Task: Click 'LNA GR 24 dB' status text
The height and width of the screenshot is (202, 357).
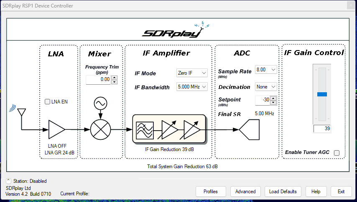Action: (59, 153)
